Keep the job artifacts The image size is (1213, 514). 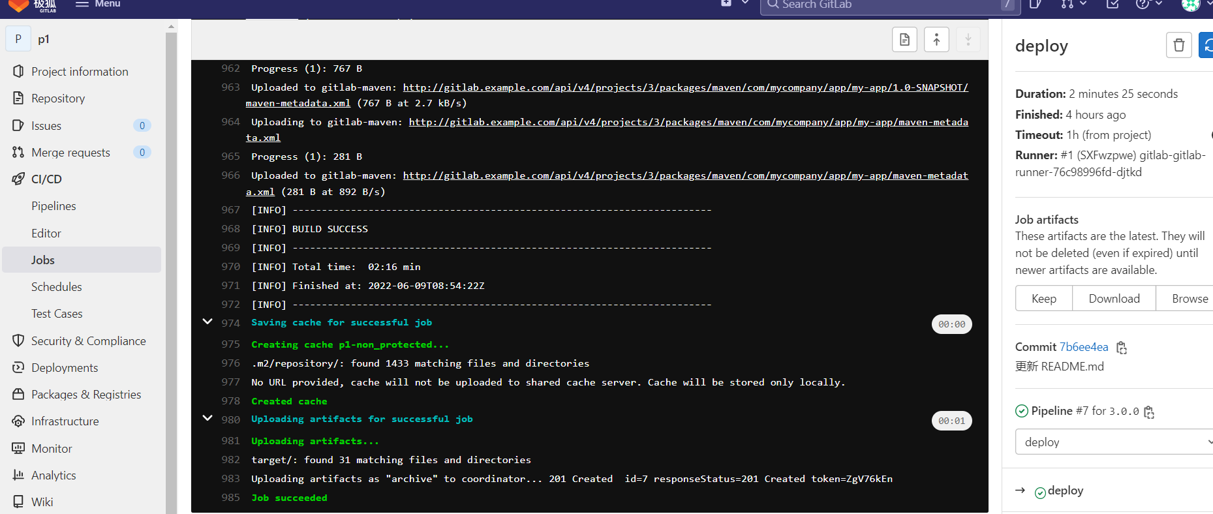[1044, 298]
